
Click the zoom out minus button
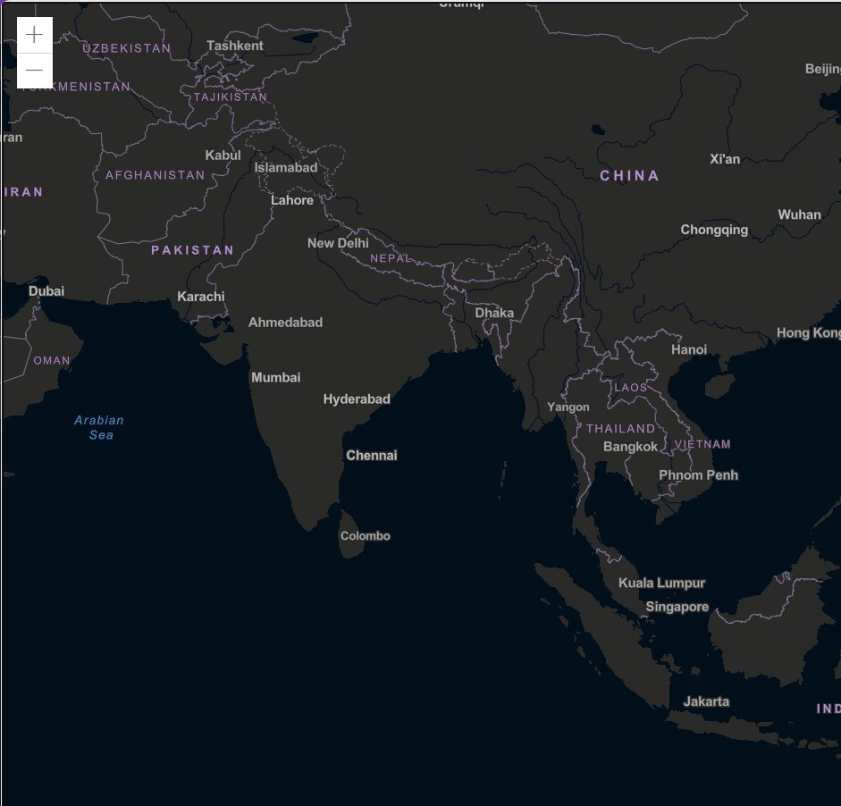click(35, 71)
